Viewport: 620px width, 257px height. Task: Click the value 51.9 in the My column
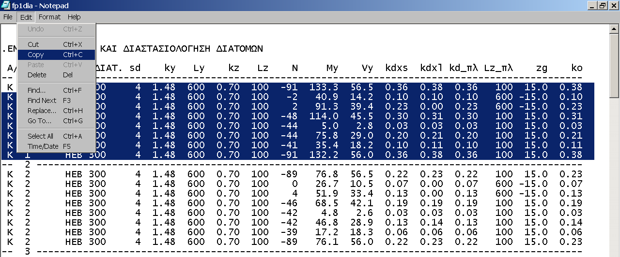(x=326, y=194)
